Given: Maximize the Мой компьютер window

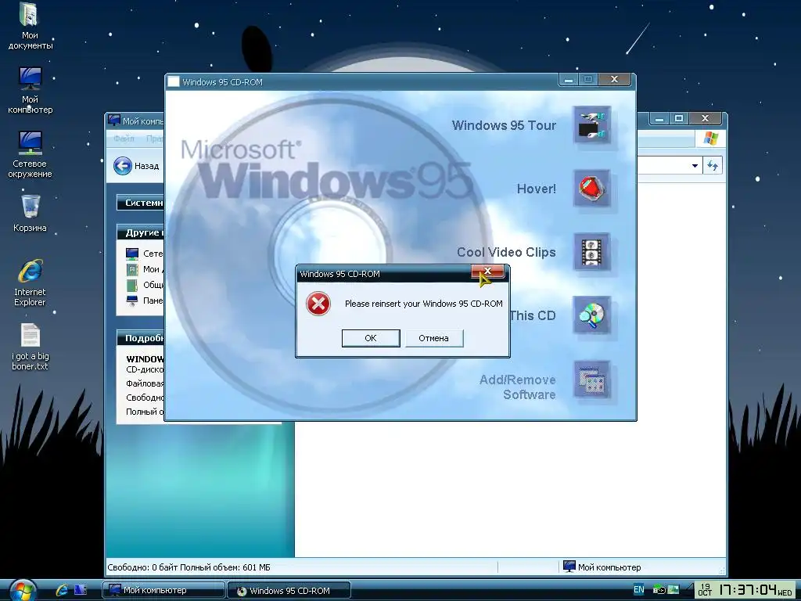Looking at the screenshot, I should point(678,119).
